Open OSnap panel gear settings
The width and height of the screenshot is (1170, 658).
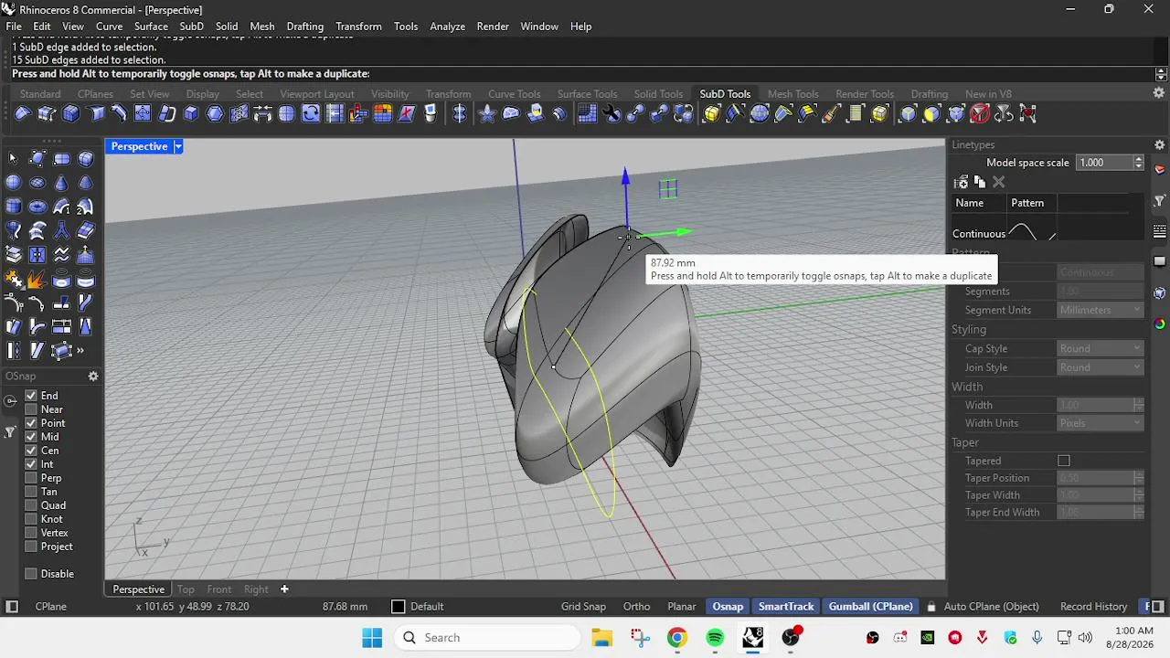[92, 377]
